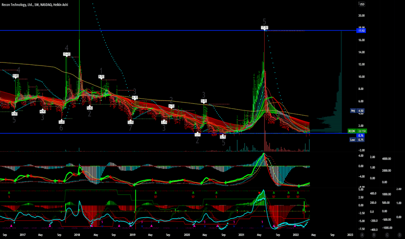Select the 9.65 pivot high label
The height and width of the screenshot is (239, 405).
[16, 76]
